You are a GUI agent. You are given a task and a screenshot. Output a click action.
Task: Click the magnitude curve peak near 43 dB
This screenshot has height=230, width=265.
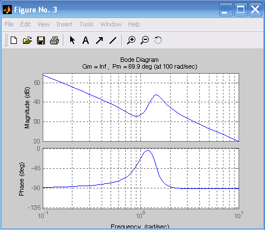click(x=157, y=95)
